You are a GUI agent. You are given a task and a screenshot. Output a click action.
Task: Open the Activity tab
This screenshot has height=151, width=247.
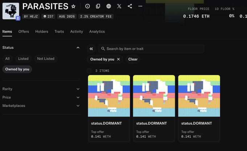tap(77, 31)
